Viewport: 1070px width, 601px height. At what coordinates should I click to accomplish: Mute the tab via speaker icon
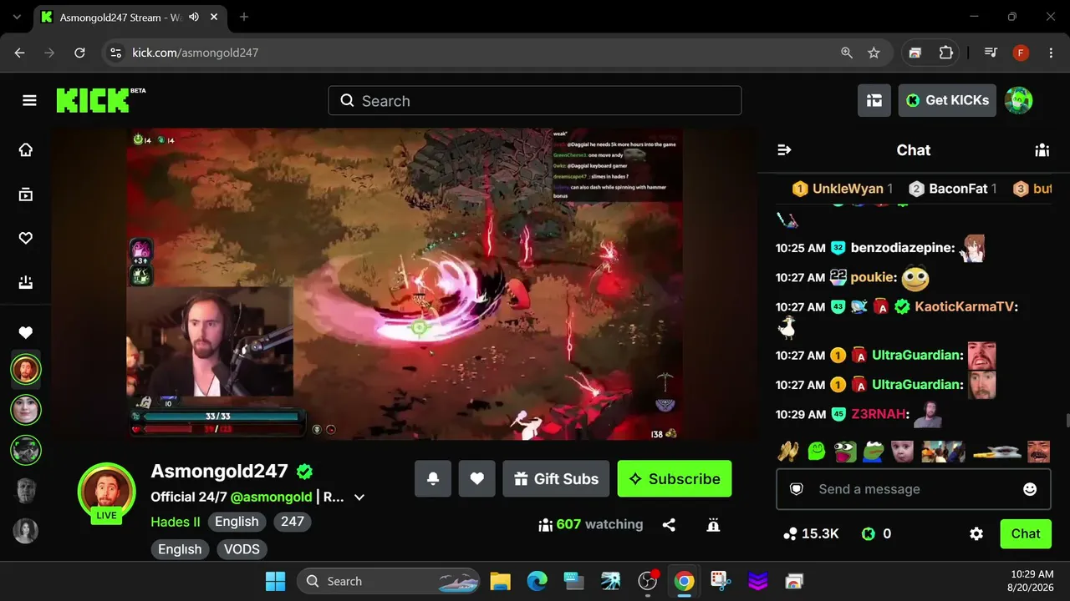pos(194,18)
